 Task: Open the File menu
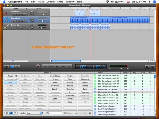(26, 2)
